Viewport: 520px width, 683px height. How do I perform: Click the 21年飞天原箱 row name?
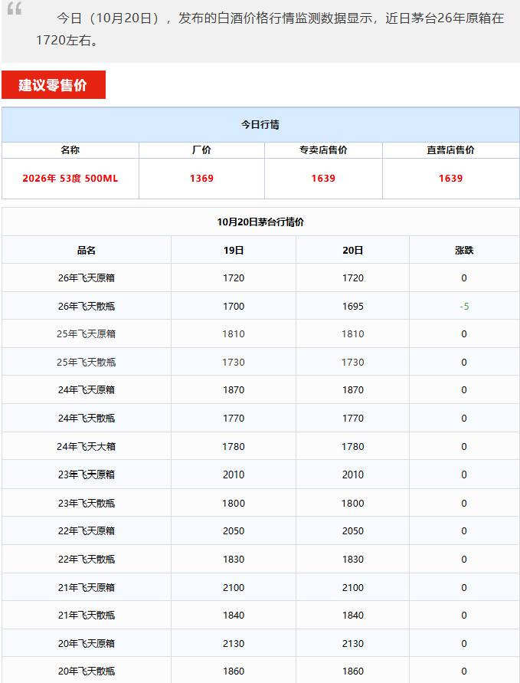tap(87, 588)
